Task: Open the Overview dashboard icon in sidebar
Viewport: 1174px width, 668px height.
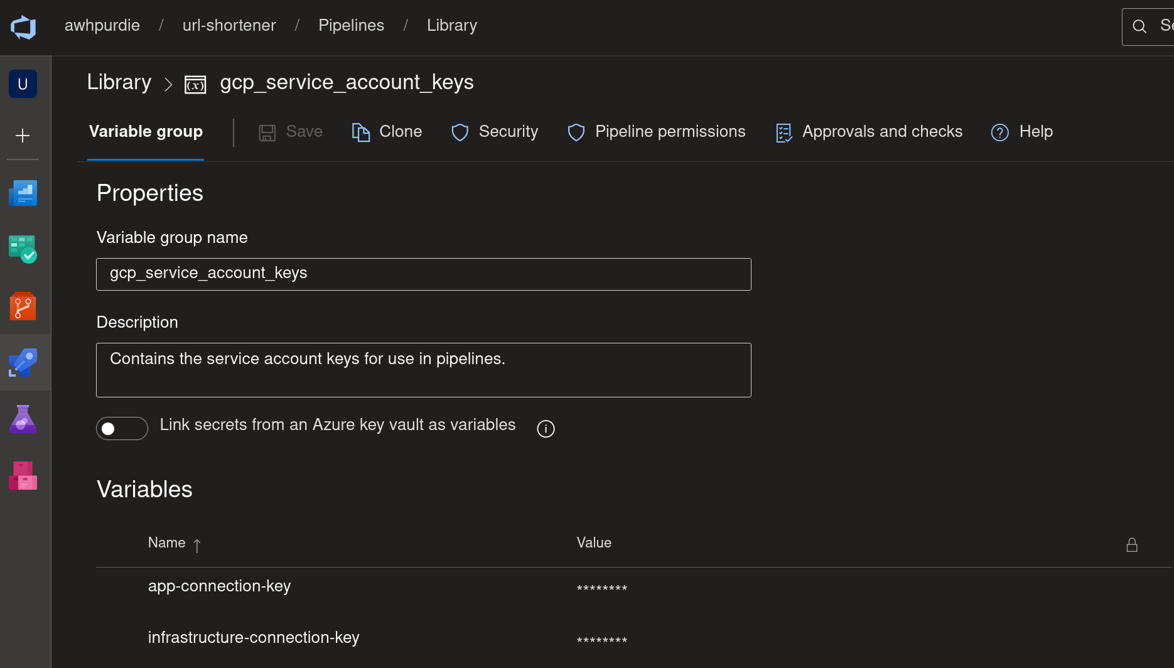Action: coord(23,193)
